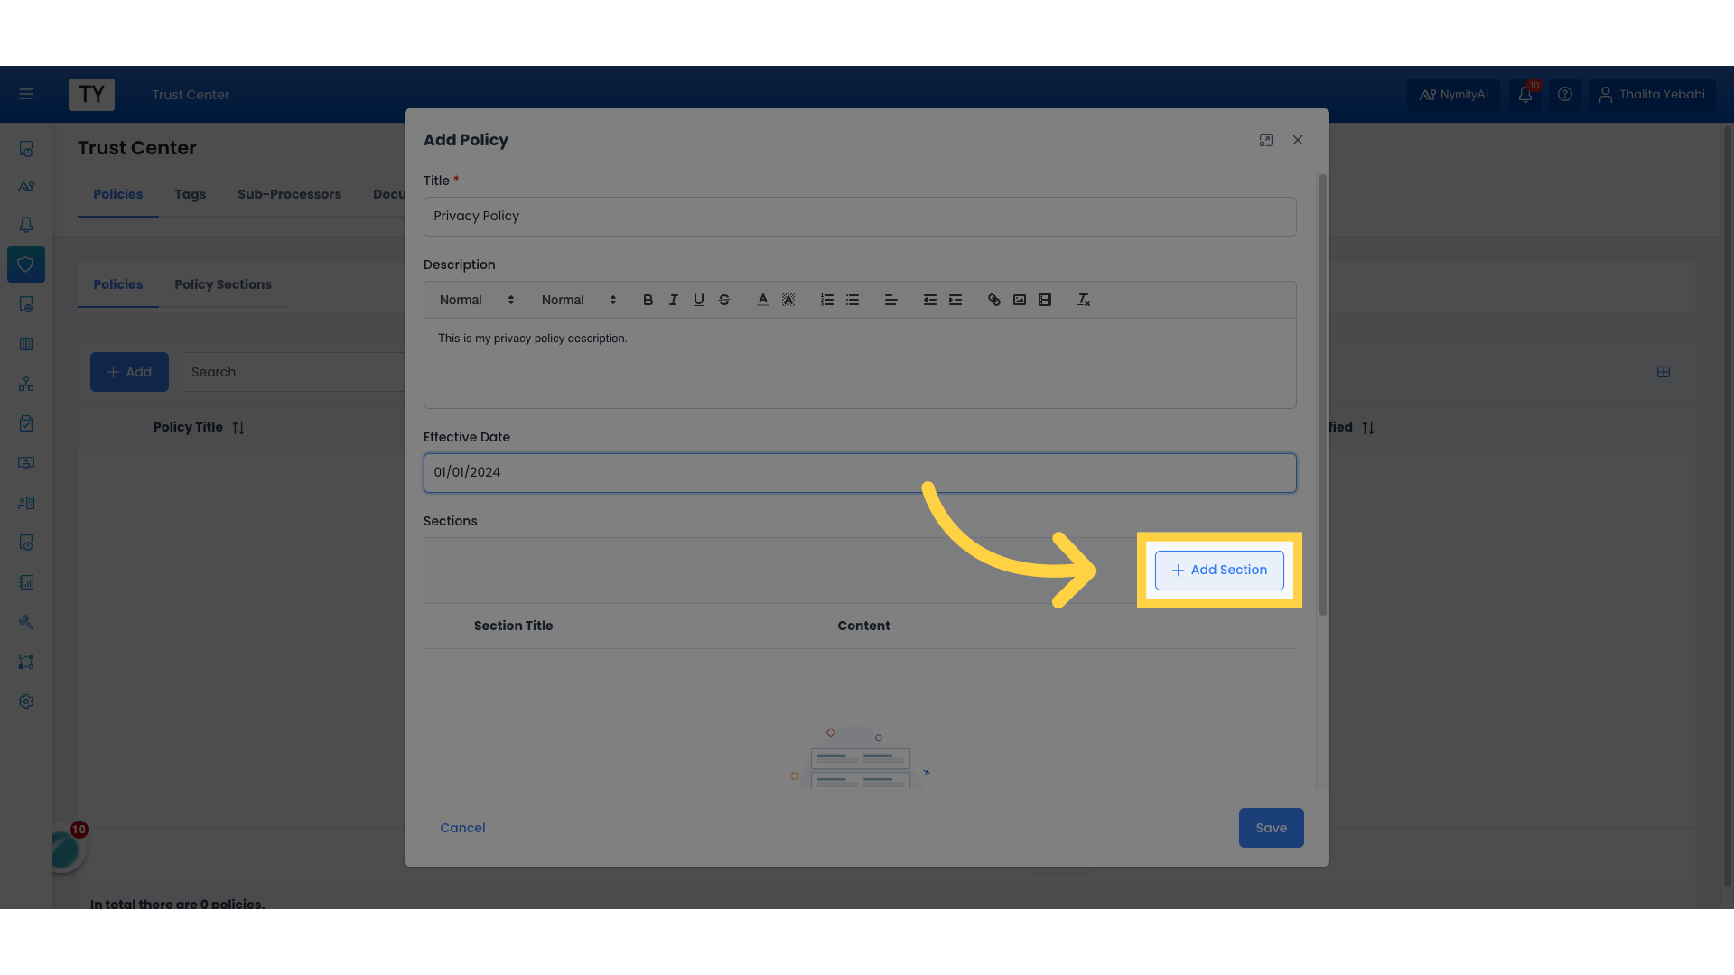Image resolution: width=1734 pixels, height=975 pixels.
Task: Open the text color picker
Action: 763,300
